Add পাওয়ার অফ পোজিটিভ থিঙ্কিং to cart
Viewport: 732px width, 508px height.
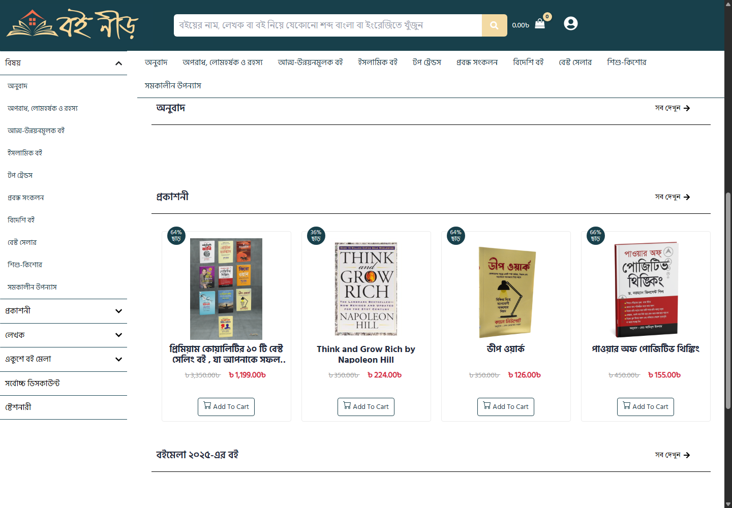[x=646, y=407]
